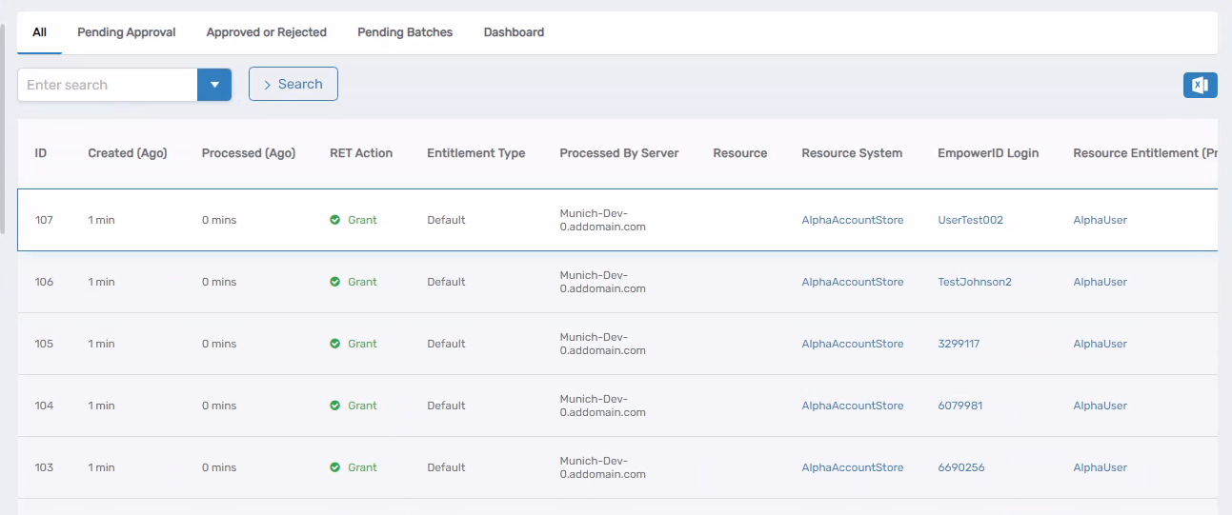
Task: Click the Grant text in row 107
Action: [x=362, y=220]
